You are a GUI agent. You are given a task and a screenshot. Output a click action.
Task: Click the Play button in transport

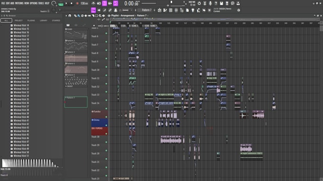[x=66, y=3]
